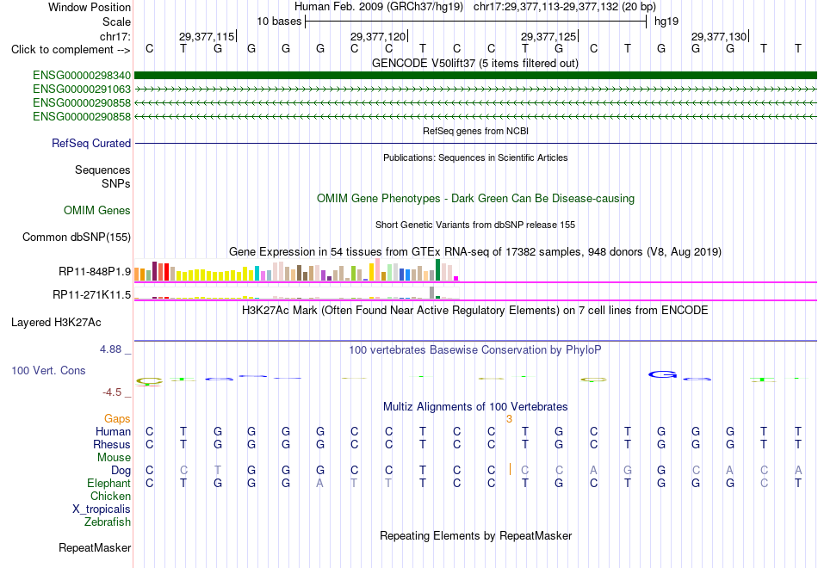The height and width of the screenshot is (568, 818).
Task: Click the 'Click to complement -->' label
Action: click(x=71, y=50)
